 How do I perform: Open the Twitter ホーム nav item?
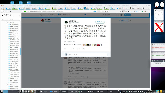pyautogui.click(x=43, y=15)
